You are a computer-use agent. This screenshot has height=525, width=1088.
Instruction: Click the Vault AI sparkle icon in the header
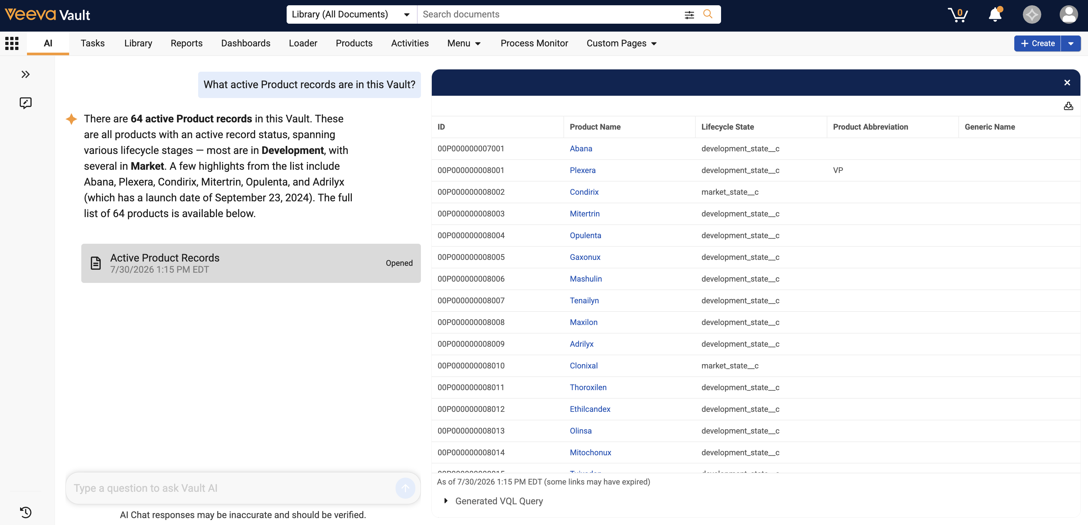[x=1031, y=15]
